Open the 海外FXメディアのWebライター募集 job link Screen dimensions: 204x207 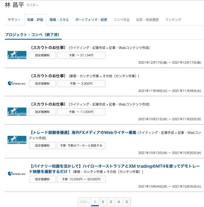[83, 133]
